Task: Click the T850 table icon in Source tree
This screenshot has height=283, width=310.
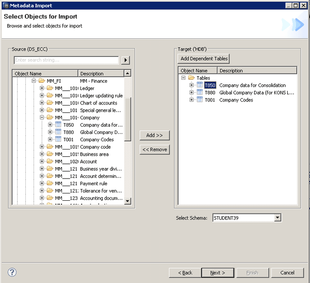Action: (58, 125)
